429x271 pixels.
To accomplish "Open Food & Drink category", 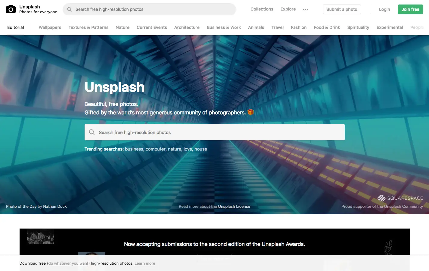I will tap(327, 27).
